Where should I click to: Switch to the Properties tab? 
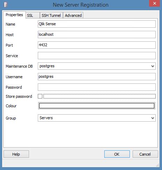pos(14,15)
